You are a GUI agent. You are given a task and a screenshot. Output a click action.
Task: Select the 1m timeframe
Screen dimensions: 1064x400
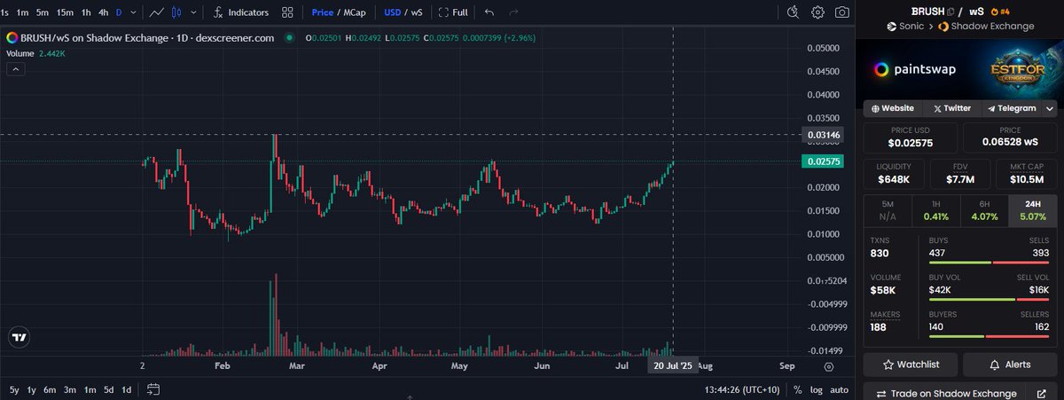click(x=23, y=13)
